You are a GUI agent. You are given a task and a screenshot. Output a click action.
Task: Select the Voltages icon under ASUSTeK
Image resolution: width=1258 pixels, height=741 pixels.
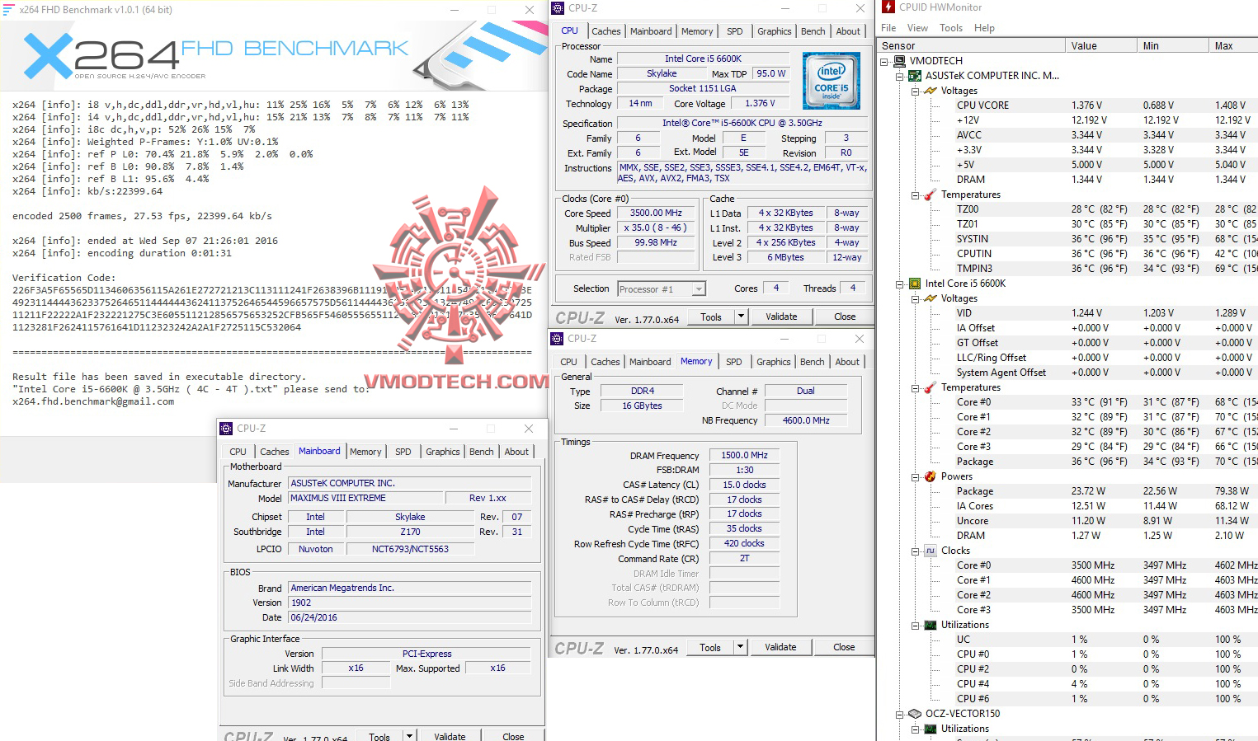[930, 90]
